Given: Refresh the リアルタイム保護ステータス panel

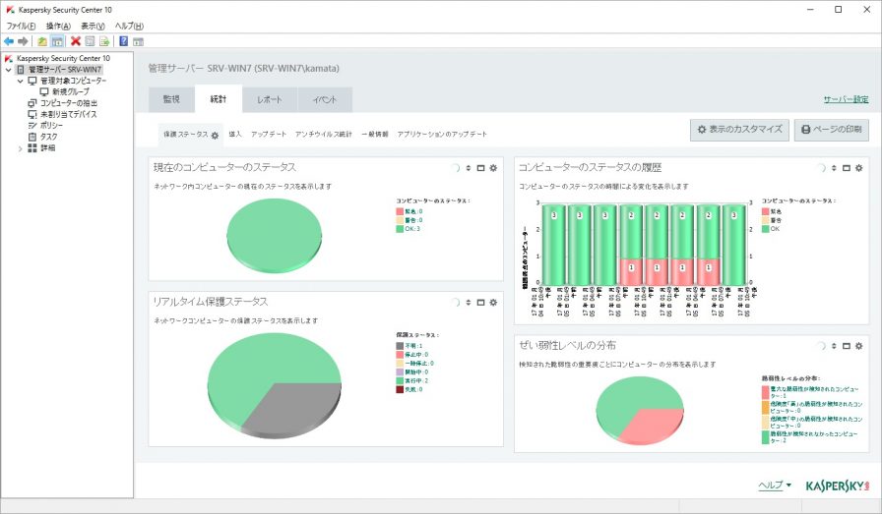Looking at the screenshot, I should 455,303.
